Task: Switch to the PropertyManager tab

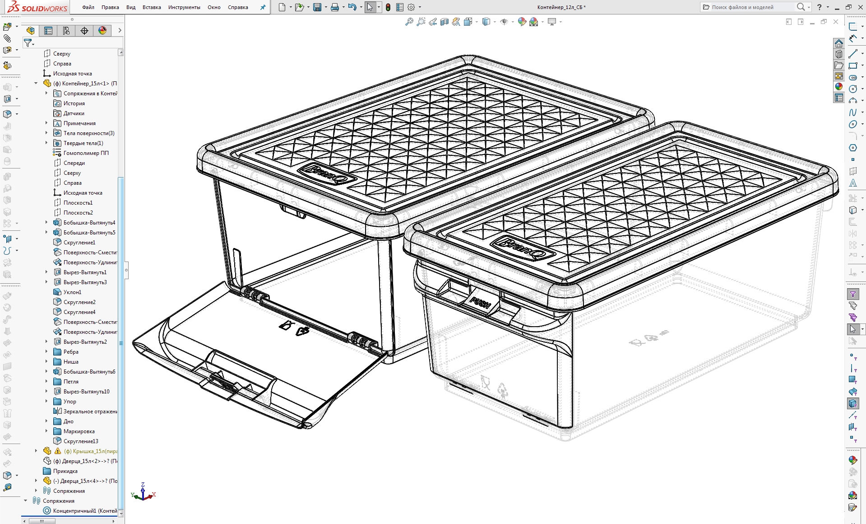Action: [x=48, y=30]
